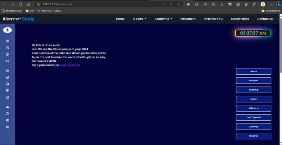Image resolution: width=282 pixels, height=145 pixels.
Task: Click the heart icon in left sidebar
Action: pyautogui.click(x=7, y=120)
